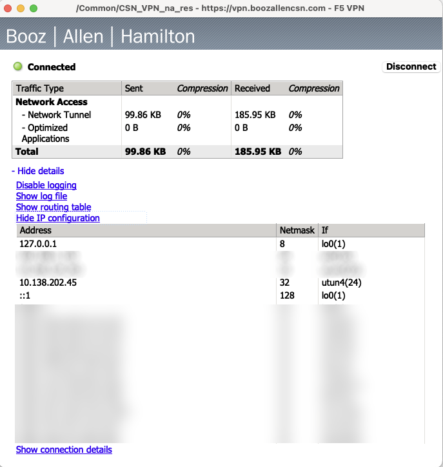This screenshot has width=443, height=467.
Task: Select the 10.138.202.45 address row
Action: coord(221,283)
